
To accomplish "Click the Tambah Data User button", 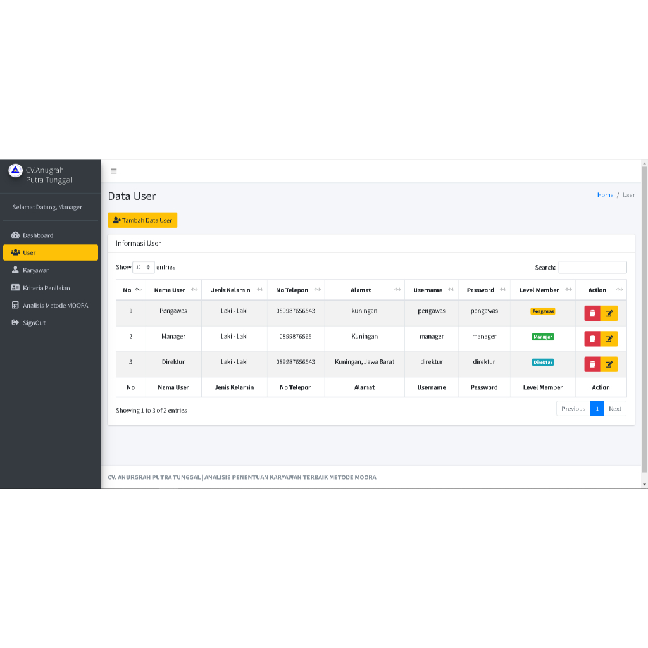I will 142,220.
